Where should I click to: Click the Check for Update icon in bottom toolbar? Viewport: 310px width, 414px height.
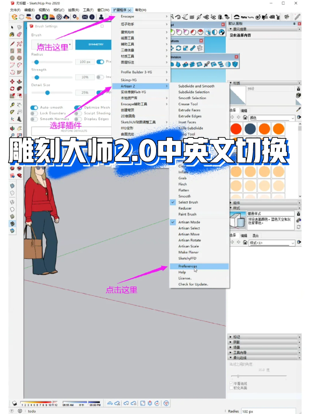pyautogui.click(x=157, y=403)
